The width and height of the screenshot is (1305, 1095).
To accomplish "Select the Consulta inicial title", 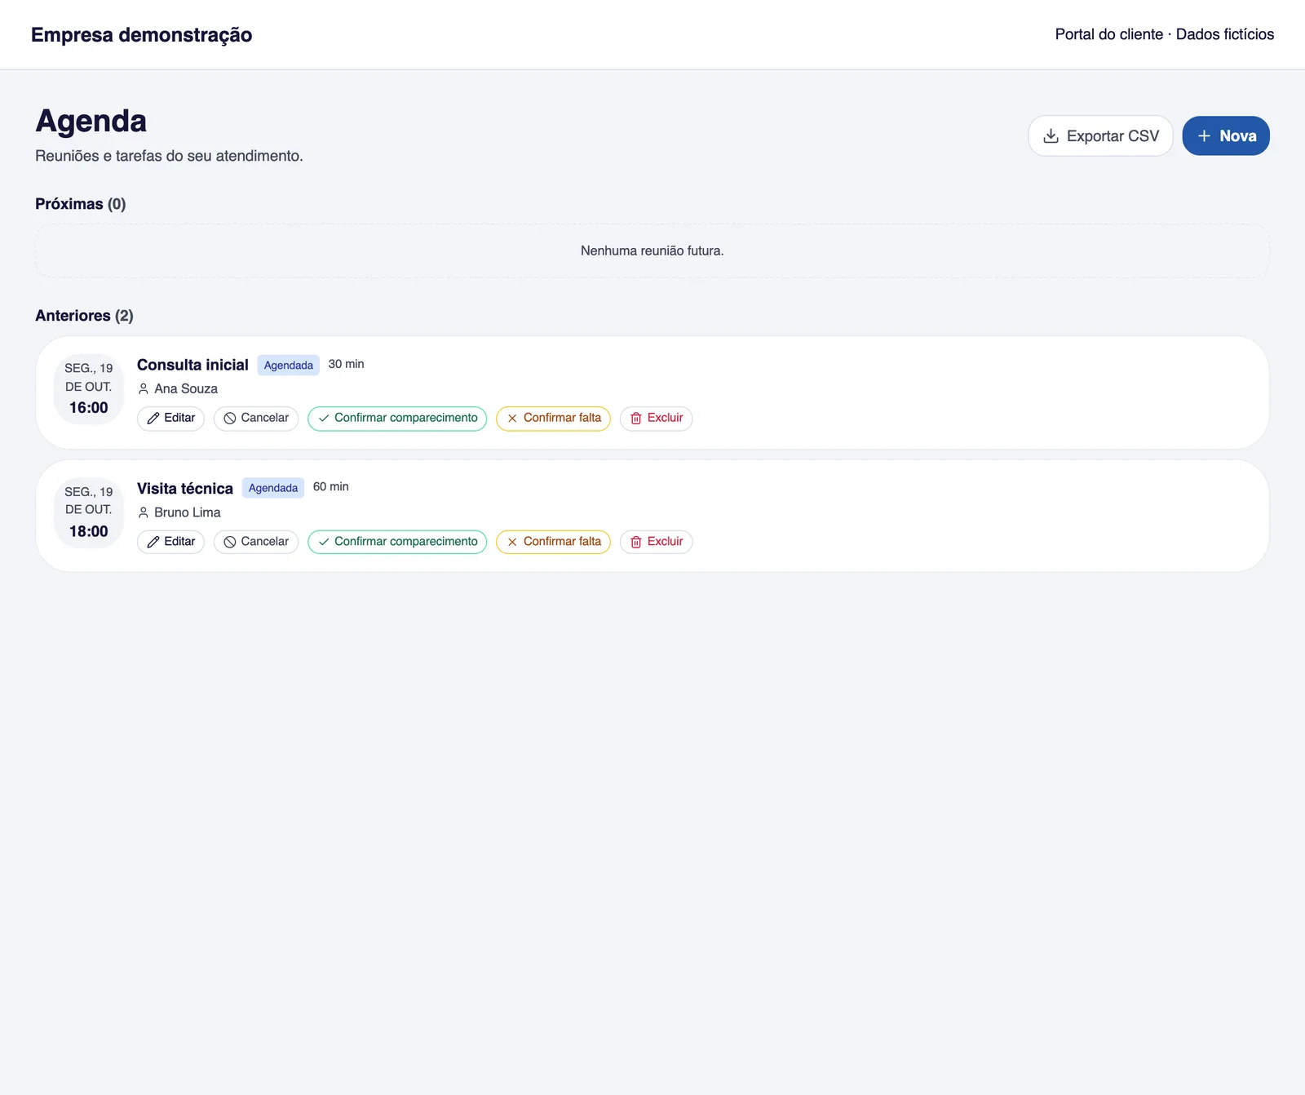I will [192, 365].
